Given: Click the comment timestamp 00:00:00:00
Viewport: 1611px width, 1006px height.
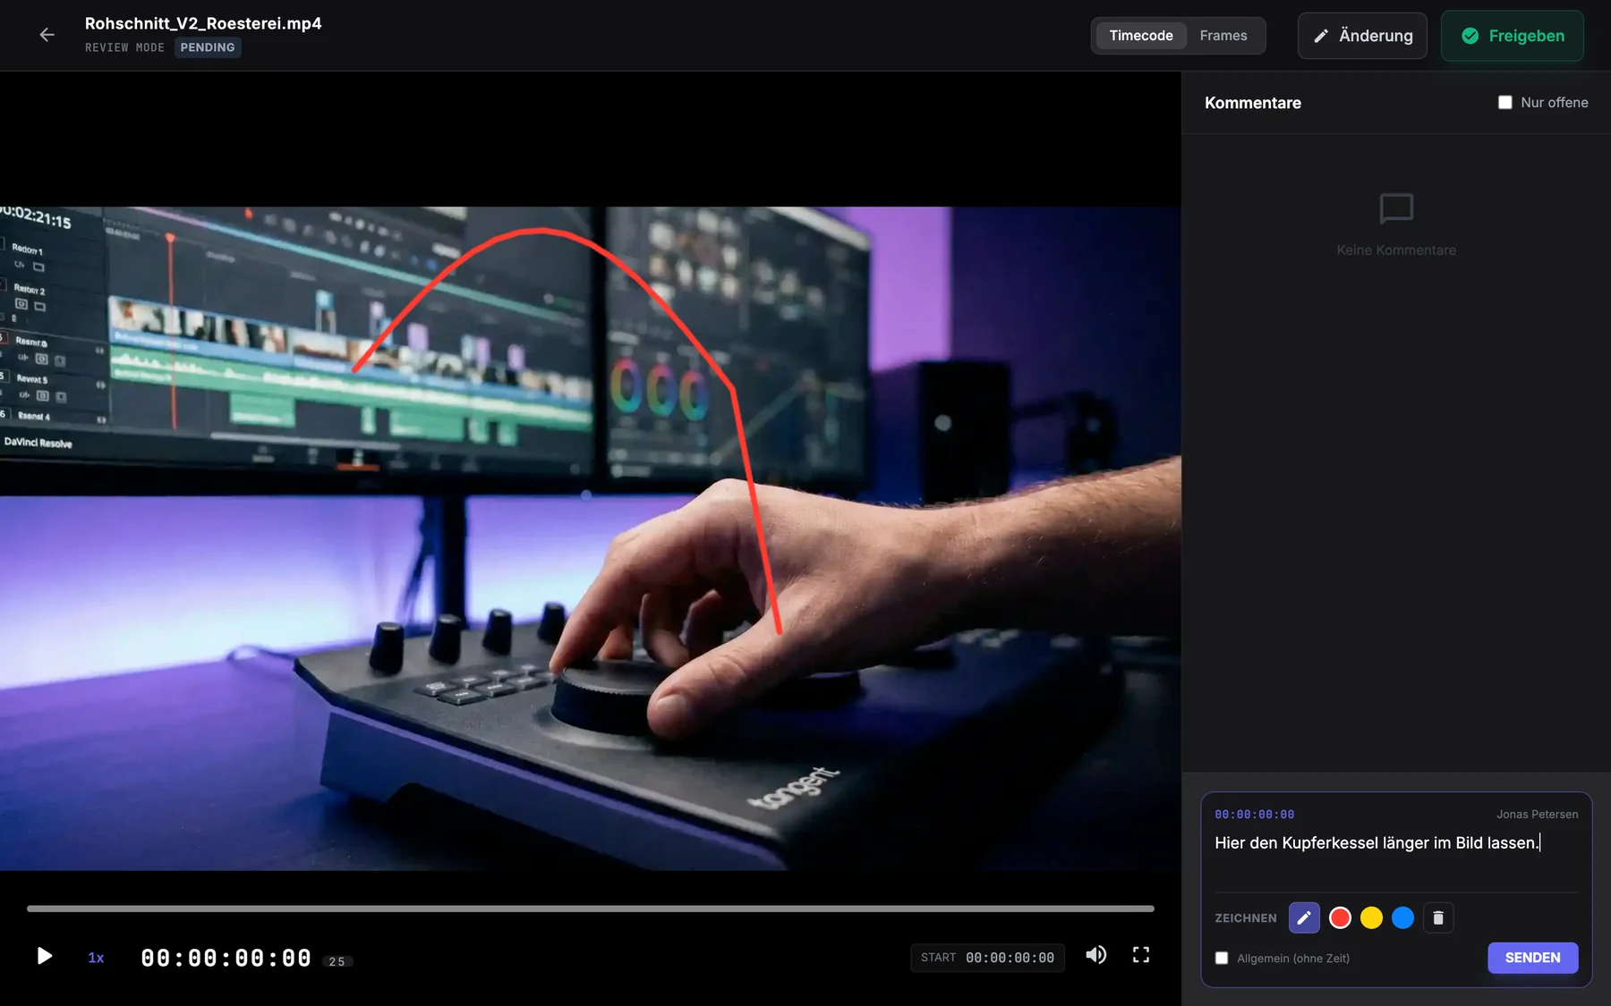Looking at the screenshot, I should (1255, 815).
